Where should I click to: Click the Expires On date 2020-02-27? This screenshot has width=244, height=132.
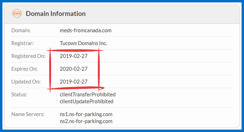[73, 69]
